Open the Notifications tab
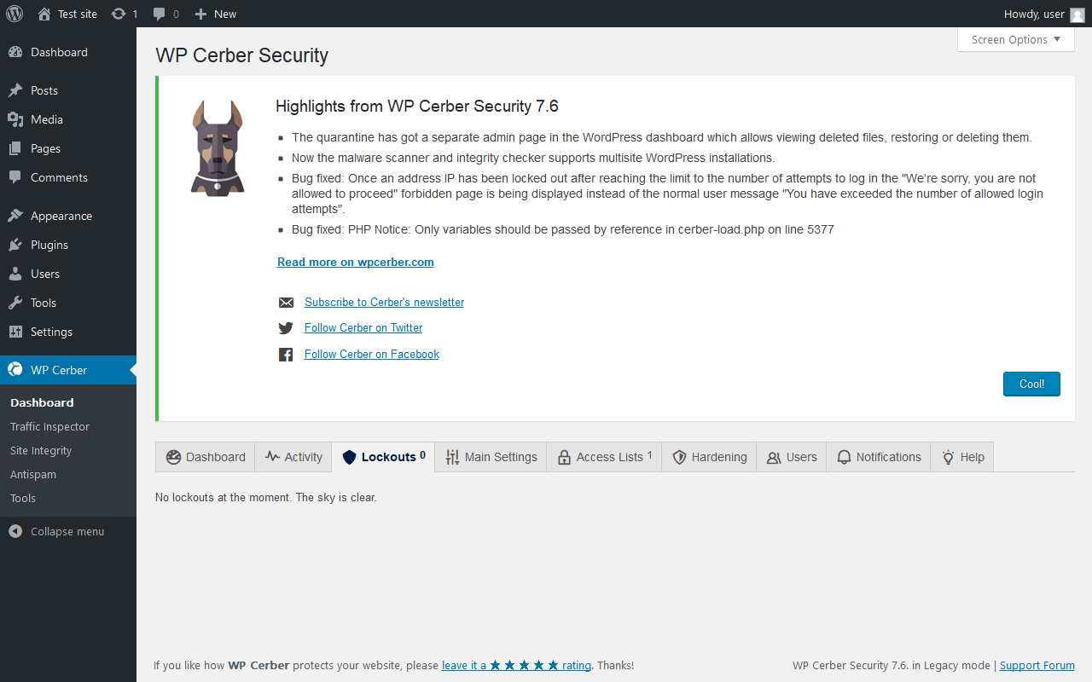1092x682 pixels. coord(879,457)
